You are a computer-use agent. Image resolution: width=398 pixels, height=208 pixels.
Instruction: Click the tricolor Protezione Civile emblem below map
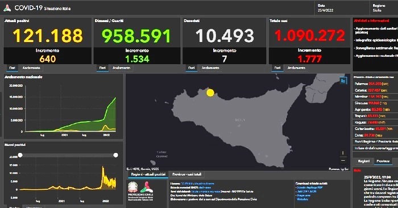click(x=147, y=187)
